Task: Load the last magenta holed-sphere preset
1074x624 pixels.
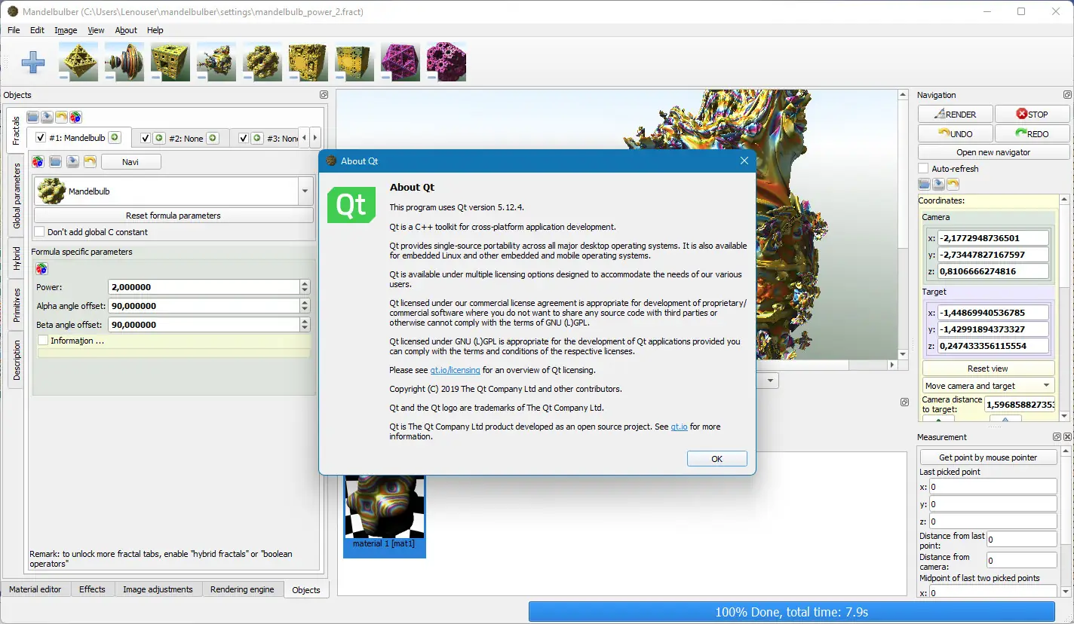Action: (446, 61)
